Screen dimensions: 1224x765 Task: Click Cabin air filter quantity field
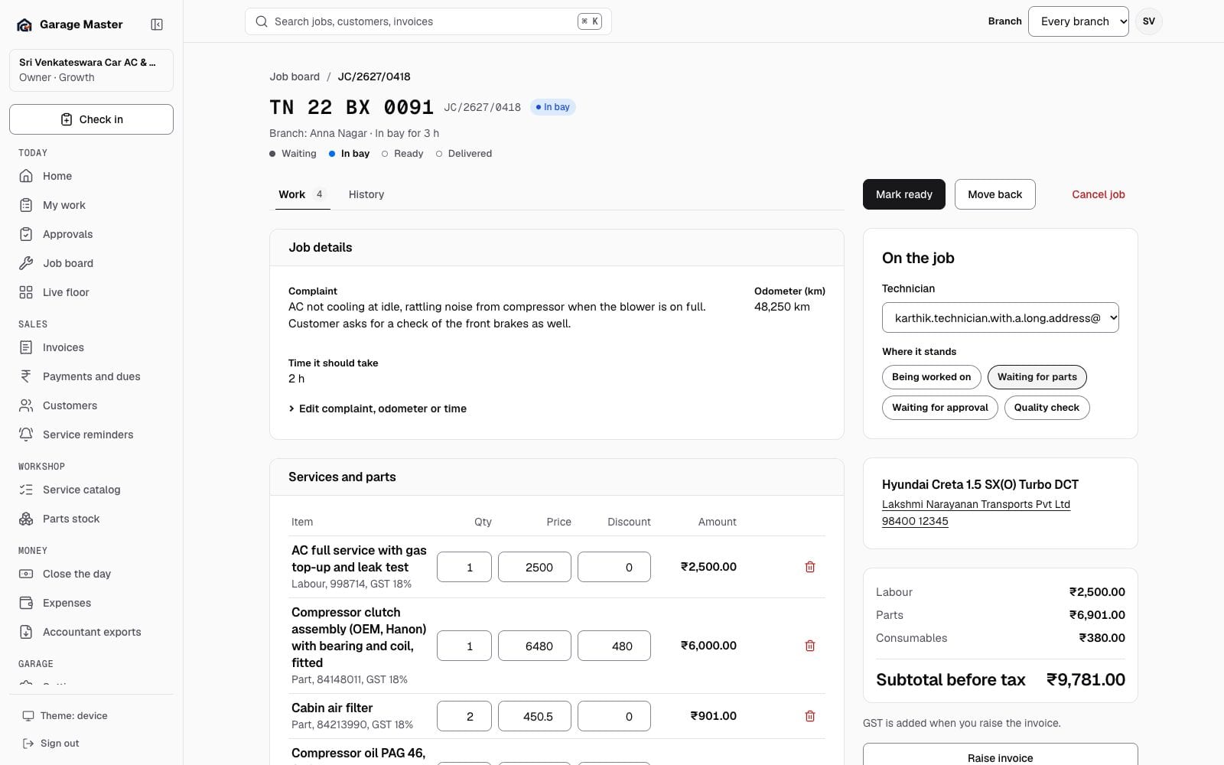464,716
